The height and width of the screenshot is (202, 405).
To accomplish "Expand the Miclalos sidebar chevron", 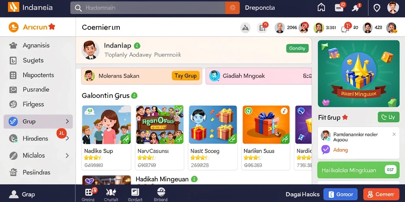I will [x=67, y=155].
